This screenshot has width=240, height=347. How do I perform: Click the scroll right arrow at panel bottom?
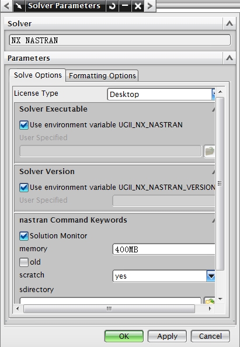tap(210, 308)
